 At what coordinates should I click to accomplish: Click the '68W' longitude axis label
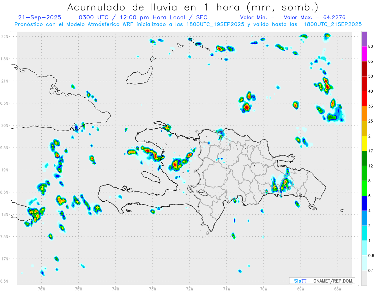tap(338, 289)
